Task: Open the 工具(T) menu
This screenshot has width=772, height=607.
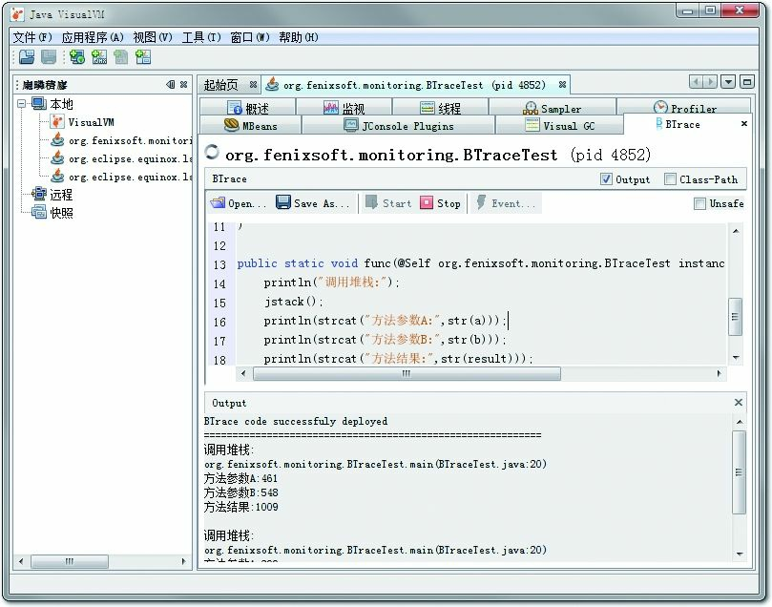Action: tap(201, 37)
